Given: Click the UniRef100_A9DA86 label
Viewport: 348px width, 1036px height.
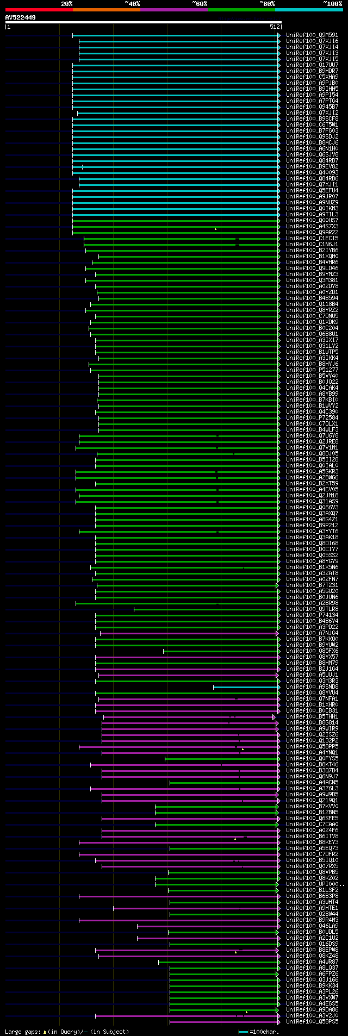Looking at the screenshot, I should pyautogui.click(x=312, y=1009).
